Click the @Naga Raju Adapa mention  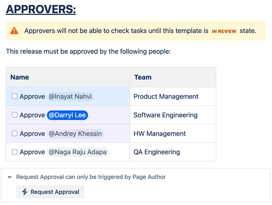78,152
